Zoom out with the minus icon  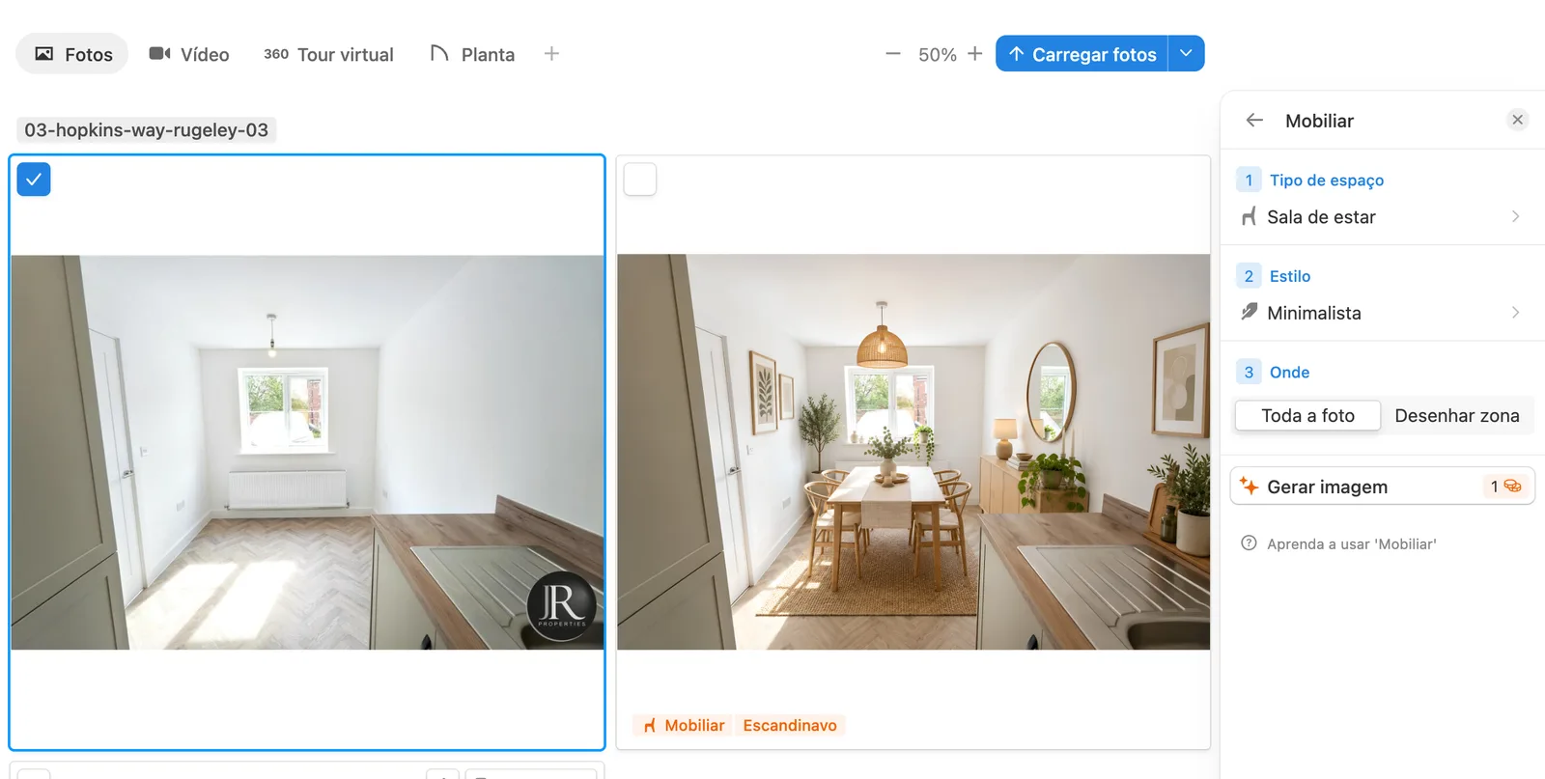(893, 54)
